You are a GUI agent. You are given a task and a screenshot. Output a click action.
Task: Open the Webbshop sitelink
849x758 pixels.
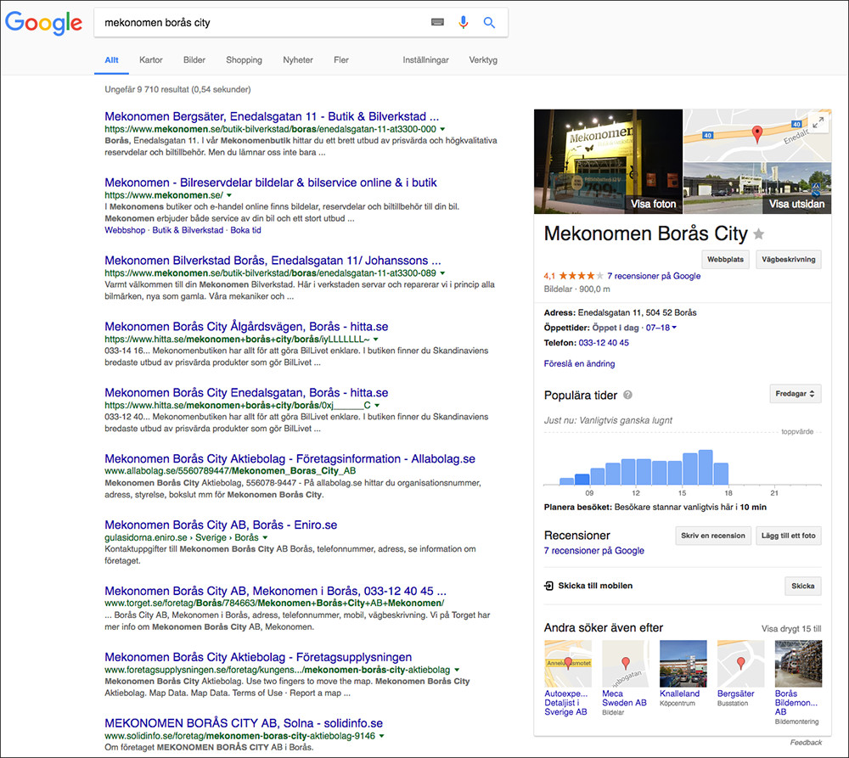click(x=125, y=230)
